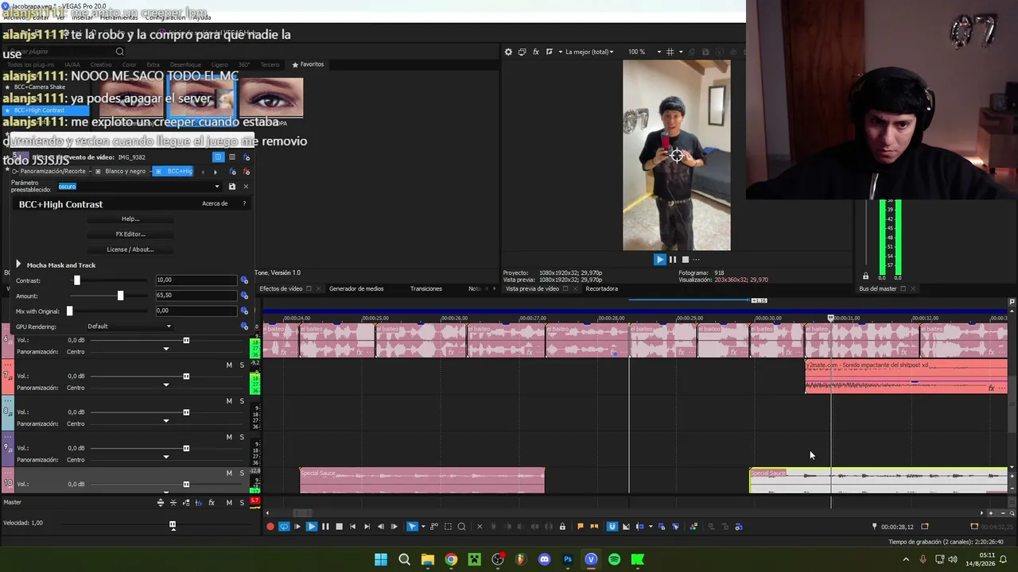Screen dimensions: 1018x572
Task: Toggle the BCC+High Contrast effect checkbox in chain
Action: (x=159, y=171)
